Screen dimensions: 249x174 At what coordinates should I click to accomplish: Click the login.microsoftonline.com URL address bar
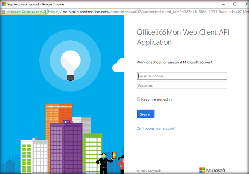pos(148,12)
